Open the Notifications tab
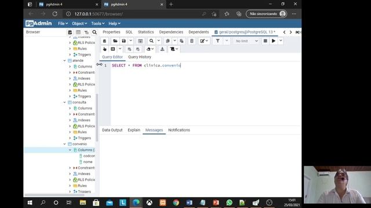The width and height of the screenshot is (371, 208). pos(179,130)
